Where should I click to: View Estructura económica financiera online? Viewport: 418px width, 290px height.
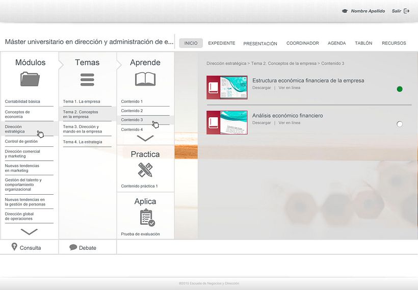point(289,88)
